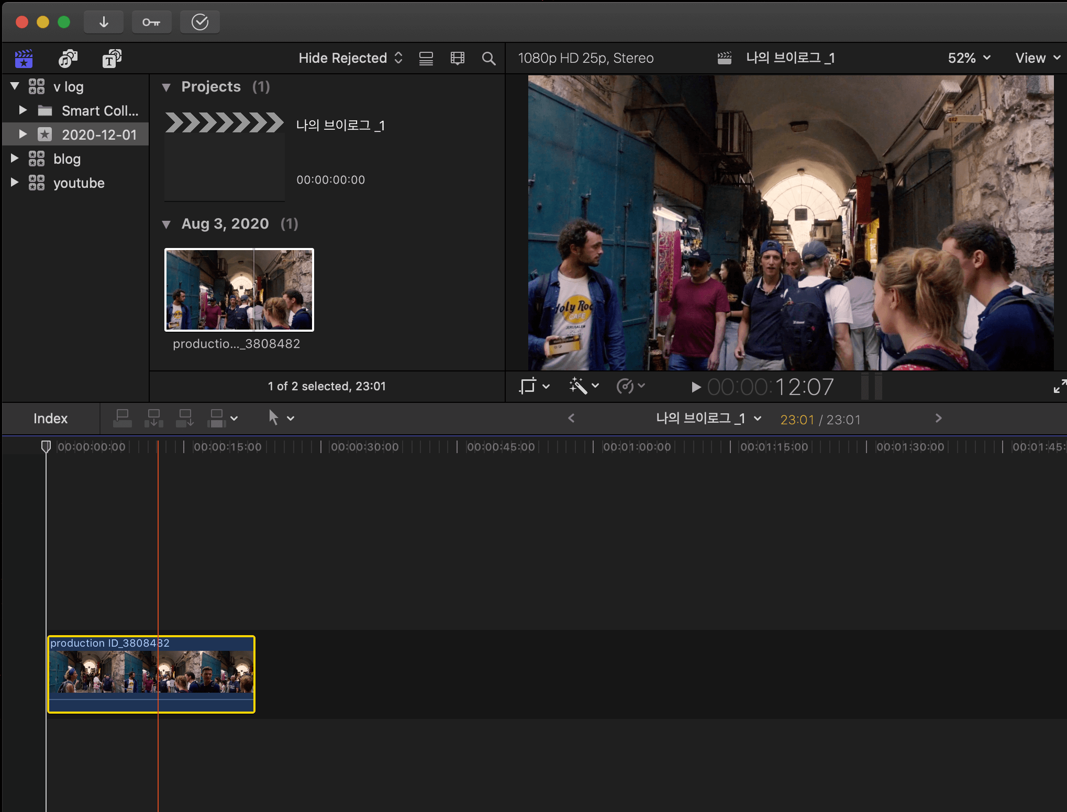
Task: Click the Import Media arrow button
Action: click(104, 22)
